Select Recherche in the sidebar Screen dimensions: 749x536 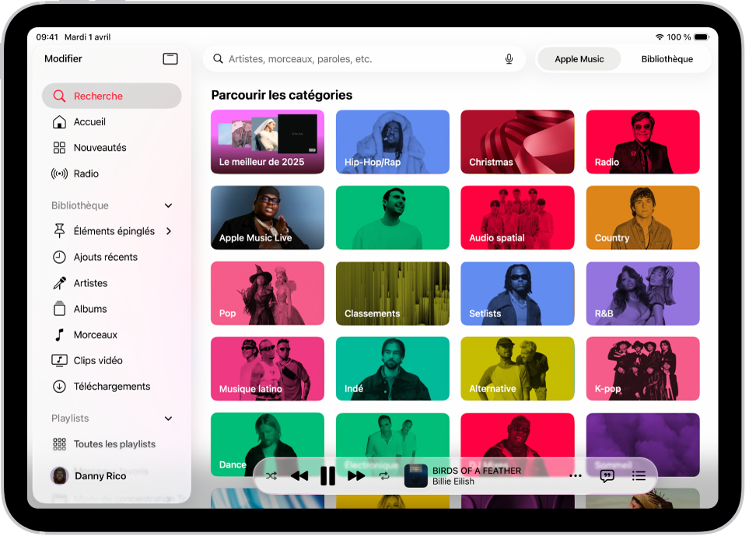(112, 96)
